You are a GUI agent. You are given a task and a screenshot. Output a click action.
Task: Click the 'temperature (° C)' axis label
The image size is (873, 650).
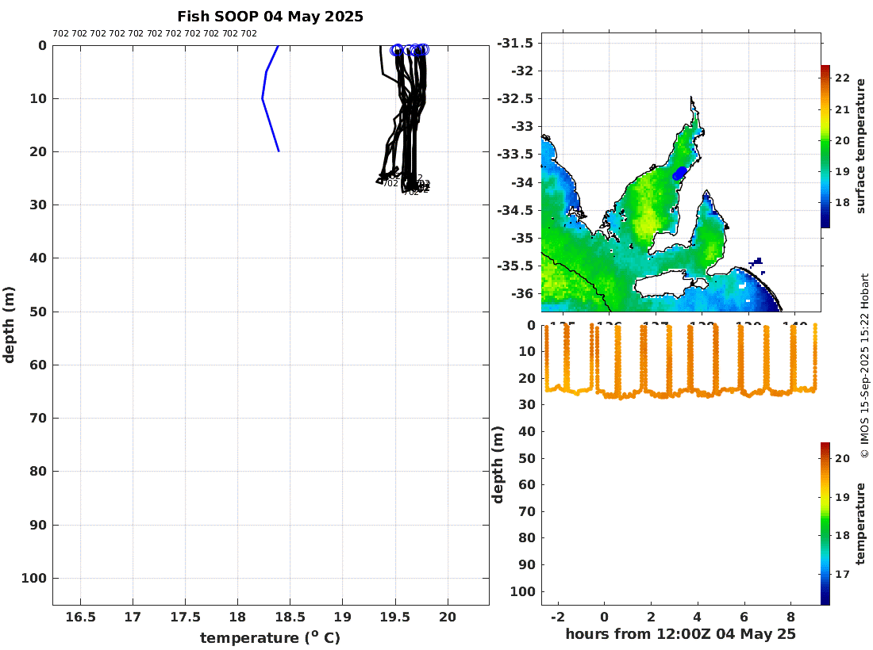tap(270, 637)
